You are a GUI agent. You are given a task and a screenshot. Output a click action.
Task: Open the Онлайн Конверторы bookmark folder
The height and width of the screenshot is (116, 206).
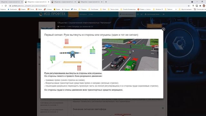[x=128, y=9]
